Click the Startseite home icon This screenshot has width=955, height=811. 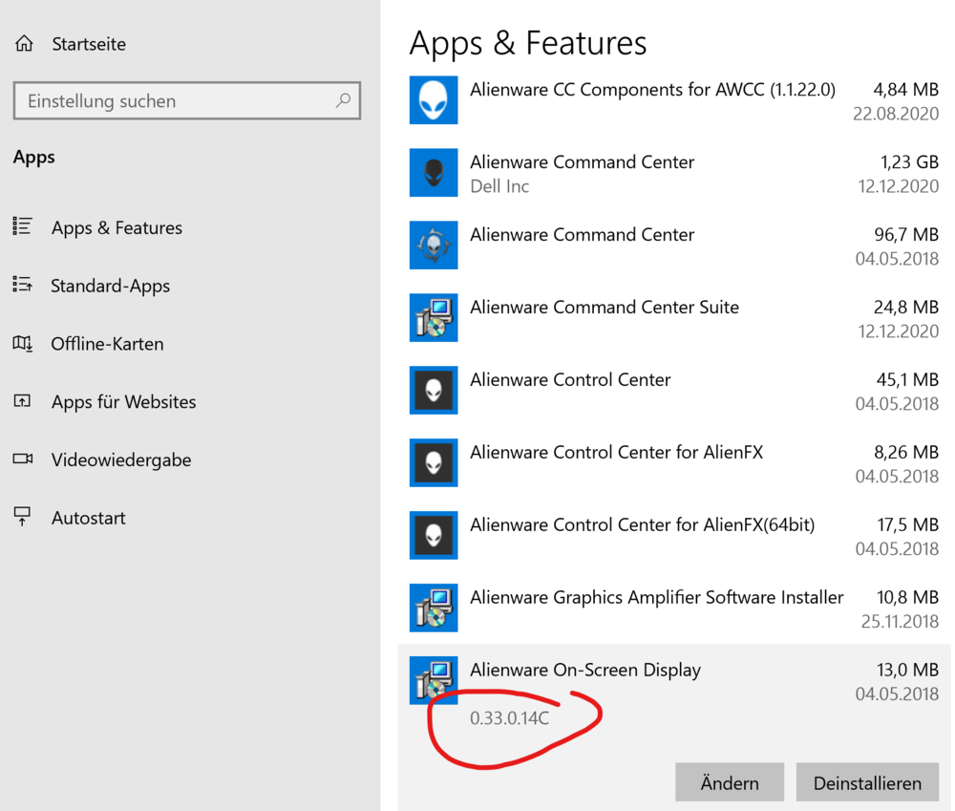24,44
